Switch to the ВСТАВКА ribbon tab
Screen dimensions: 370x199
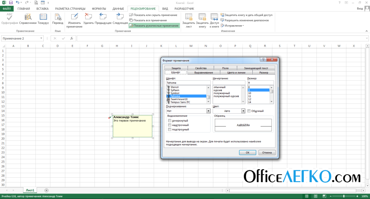pyautogui.click(x=43, y=9)
